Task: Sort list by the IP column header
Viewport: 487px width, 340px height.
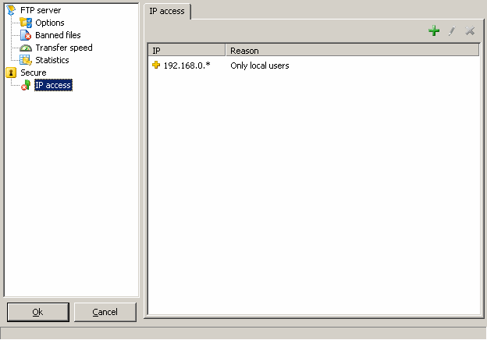Action: click(187, 51)
